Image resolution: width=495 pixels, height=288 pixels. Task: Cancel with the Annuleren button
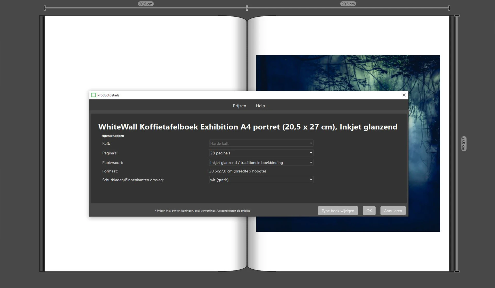pyautogui.click(x=393, y=211)
